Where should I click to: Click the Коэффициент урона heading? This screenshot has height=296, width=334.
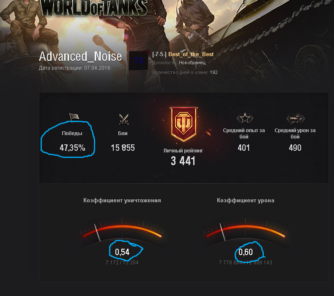(246, 201)
